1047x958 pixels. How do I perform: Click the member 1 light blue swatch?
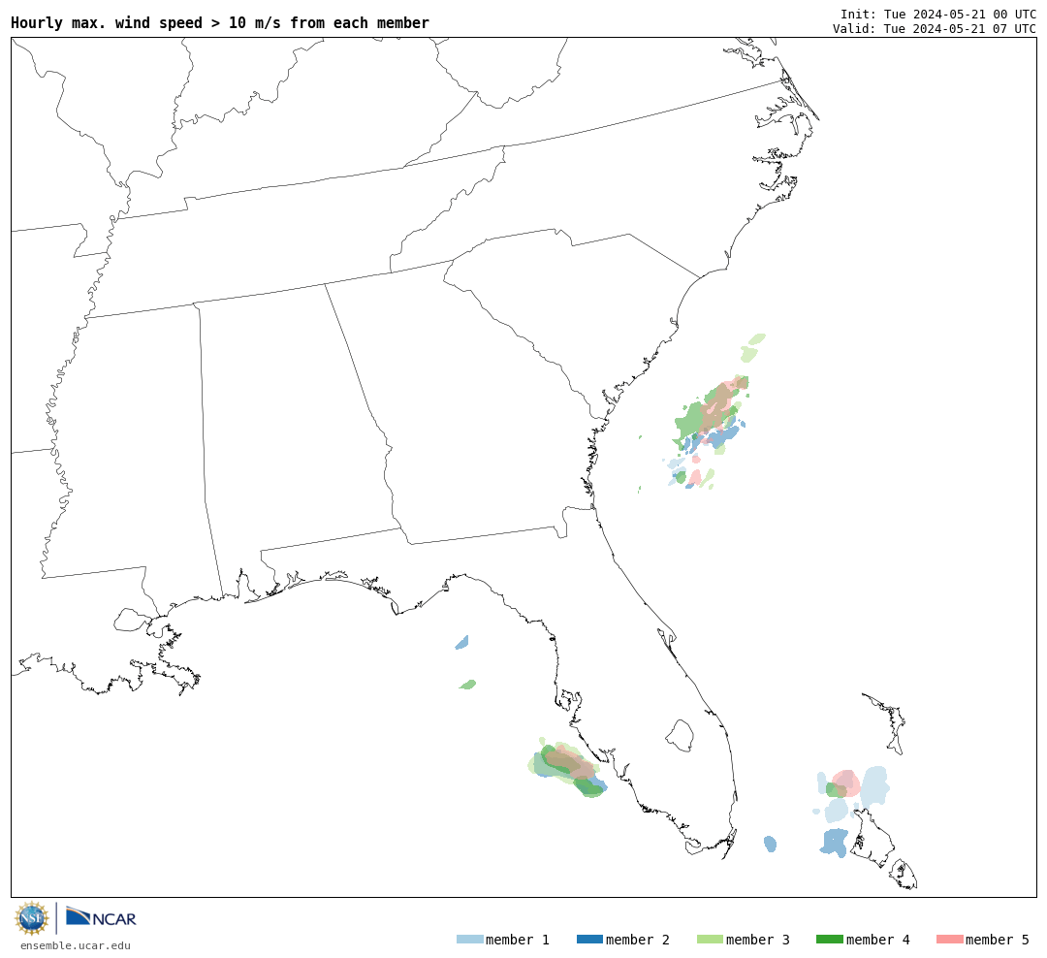click(469, 940)
